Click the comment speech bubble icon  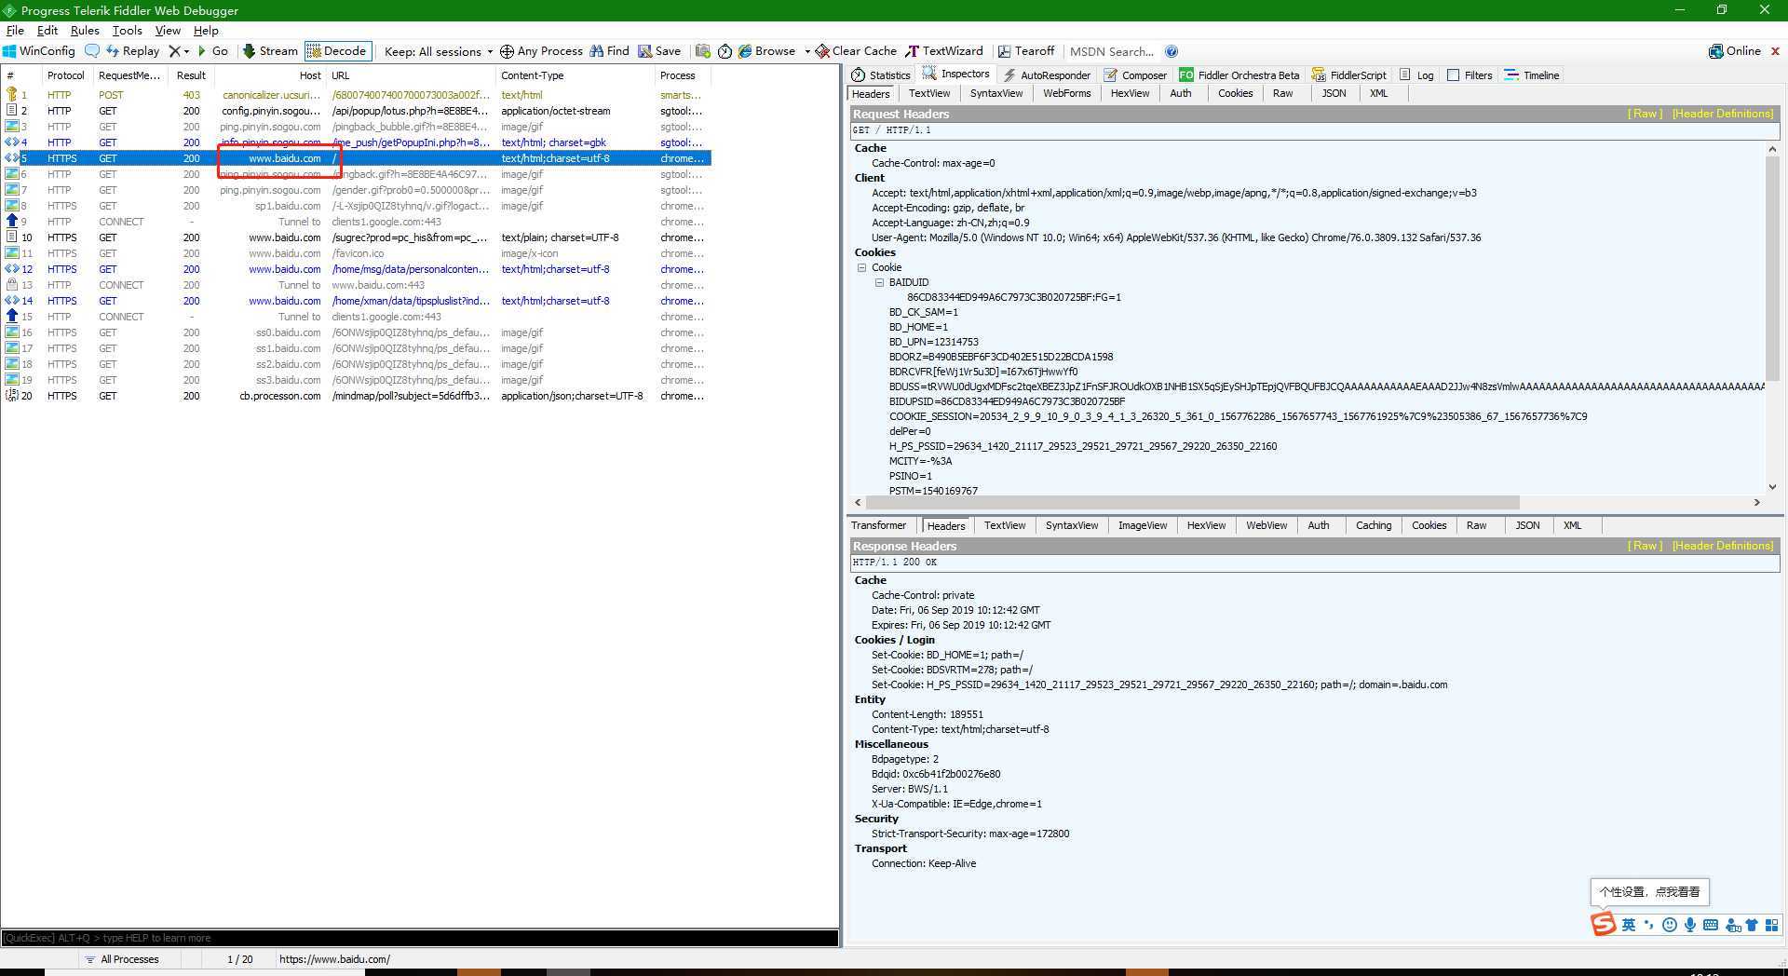click(92, 51)
